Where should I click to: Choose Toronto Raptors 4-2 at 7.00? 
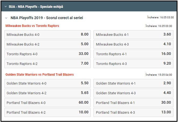pyautogui.click(x=48, y=64)
